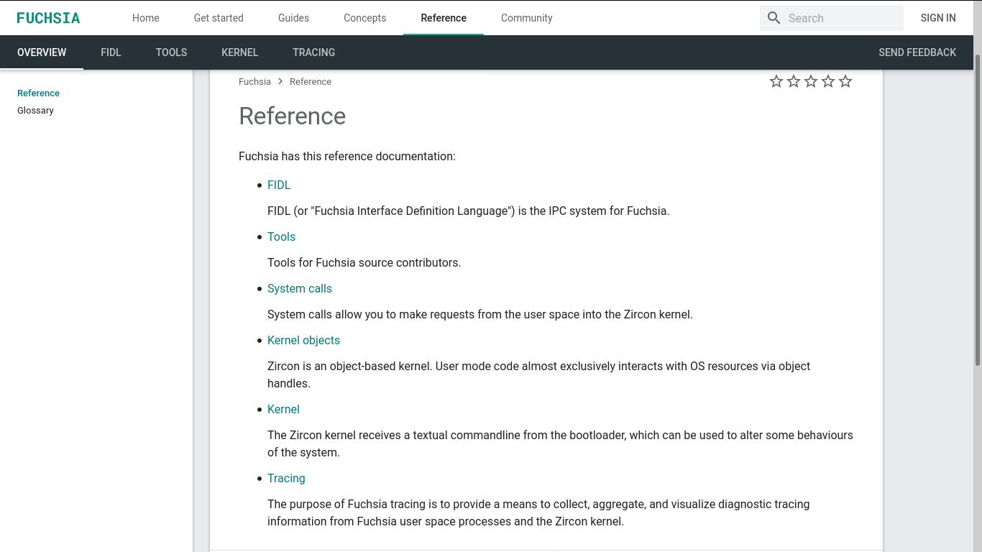Rate the page two stars
Screen dimensions: 982x552
(794, 81)
